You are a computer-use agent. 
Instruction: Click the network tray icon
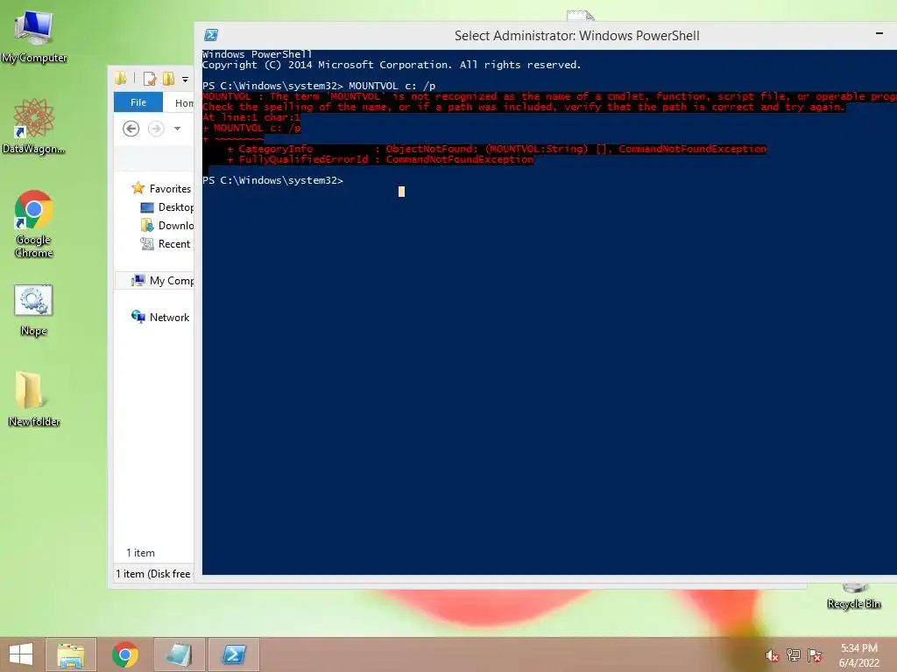click(793, 655)
